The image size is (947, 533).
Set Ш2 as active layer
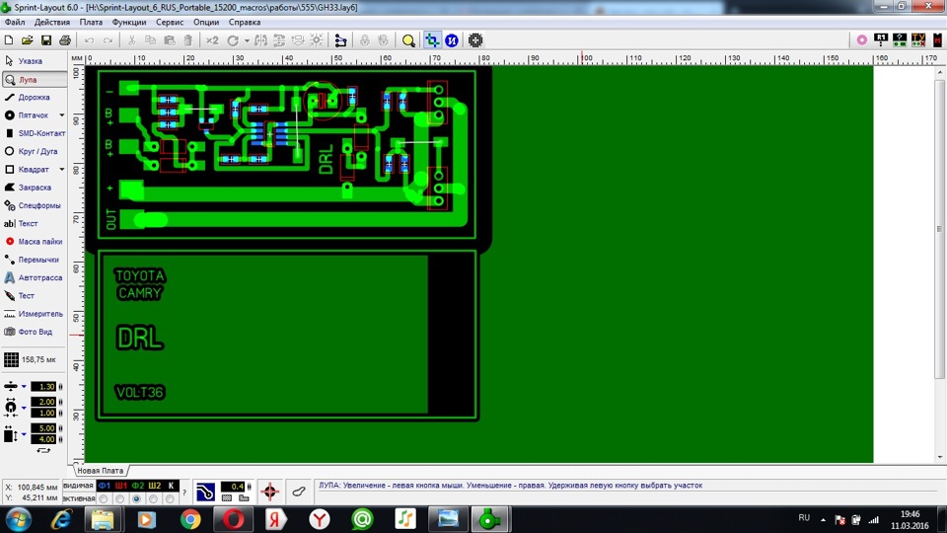pyautogui.click(x=154, y=499)
